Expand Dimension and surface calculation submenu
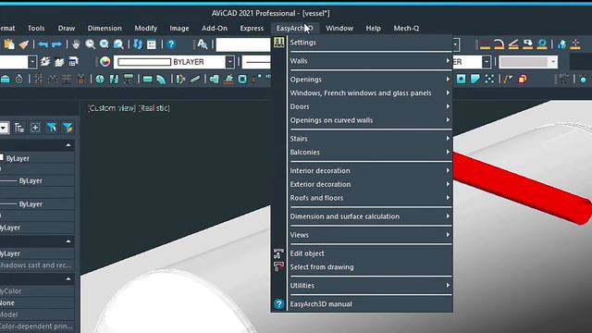Image resolution: width=592 pixels, height=333 pixels. [x=370, y=216]
